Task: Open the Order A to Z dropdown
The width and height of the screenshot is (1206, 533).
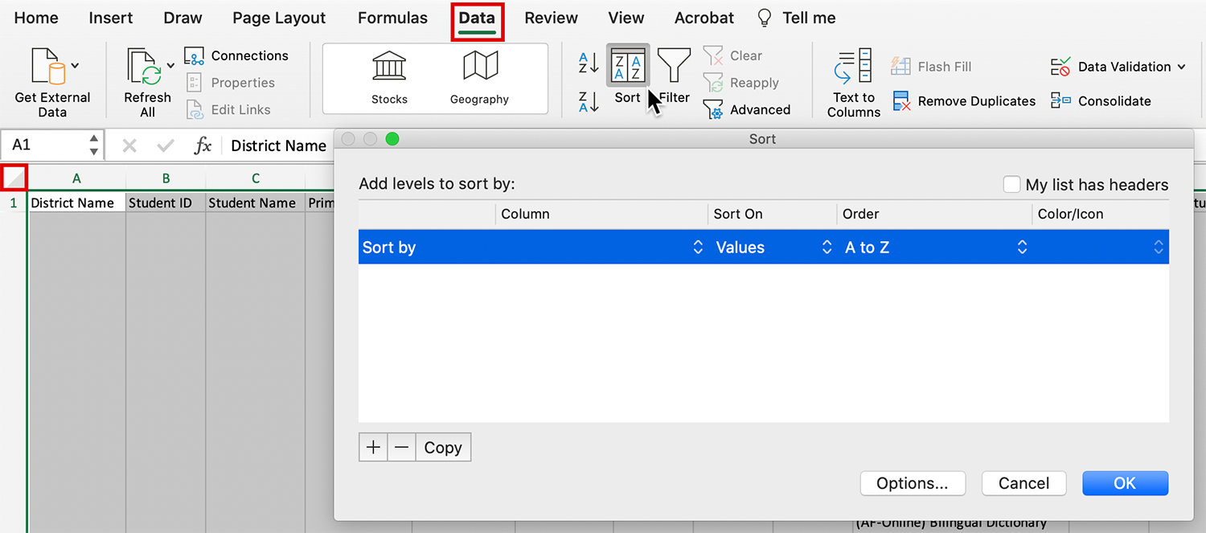Action: click(x=1021, y=248)
